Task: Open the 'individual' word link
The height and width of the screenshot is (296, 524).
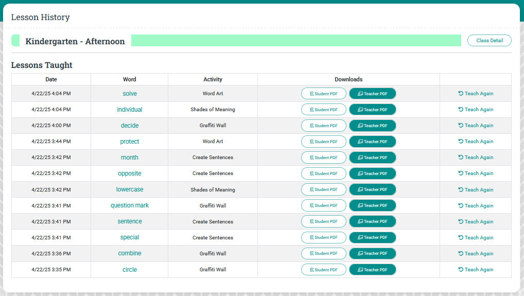Action: (x=130, y=110)
